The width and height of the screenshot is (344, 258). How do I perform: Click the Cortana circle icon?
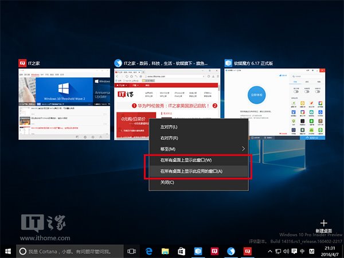(x=23, y=251)
